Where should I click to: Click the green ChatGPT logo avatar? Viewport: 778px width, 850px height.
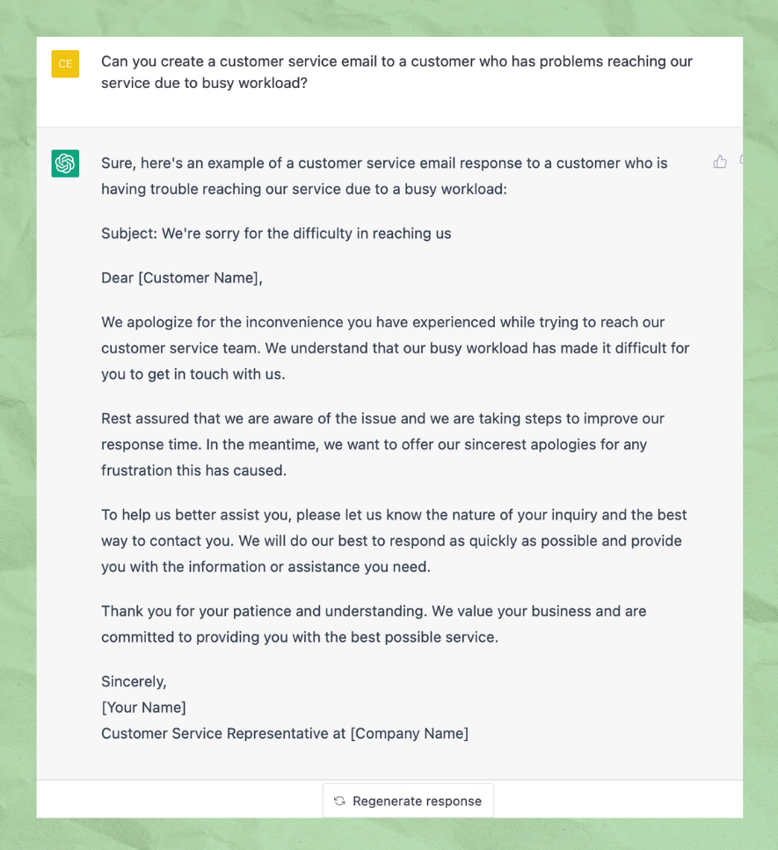[65, 163]
